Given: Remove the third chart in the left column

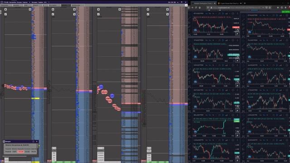Looking at the screenshot, I should click(237, 86).
